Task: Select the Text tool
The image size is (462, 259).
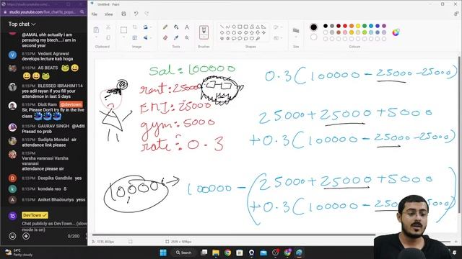Action: [x=187, y=27]
